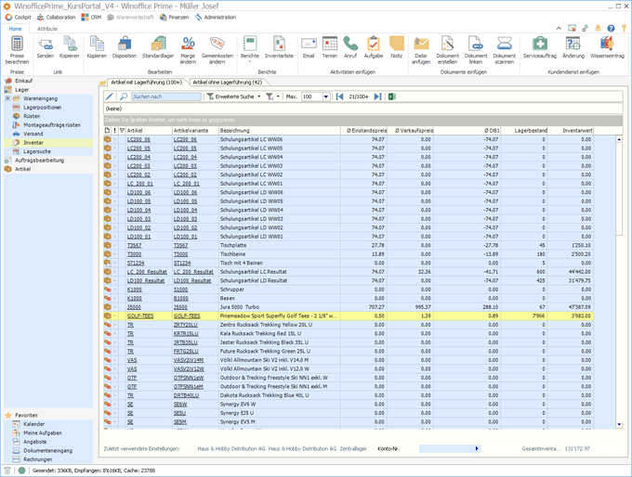Go to next page of results
The height and width of the screenshot is (477, 632).
pyautogui.click(x=377, y=97)
